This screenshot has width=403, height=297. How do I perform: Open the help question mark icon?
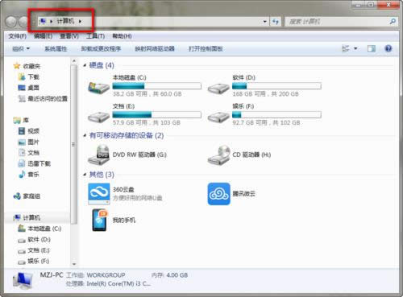pyautogui.click(x=388, y=48)
